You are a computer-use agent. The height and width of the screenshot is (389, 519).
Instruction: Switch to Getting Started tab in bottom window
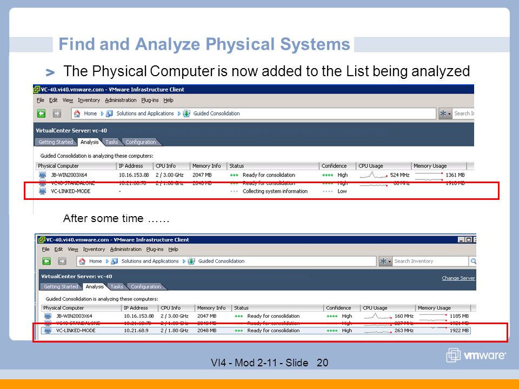(61, 286)
